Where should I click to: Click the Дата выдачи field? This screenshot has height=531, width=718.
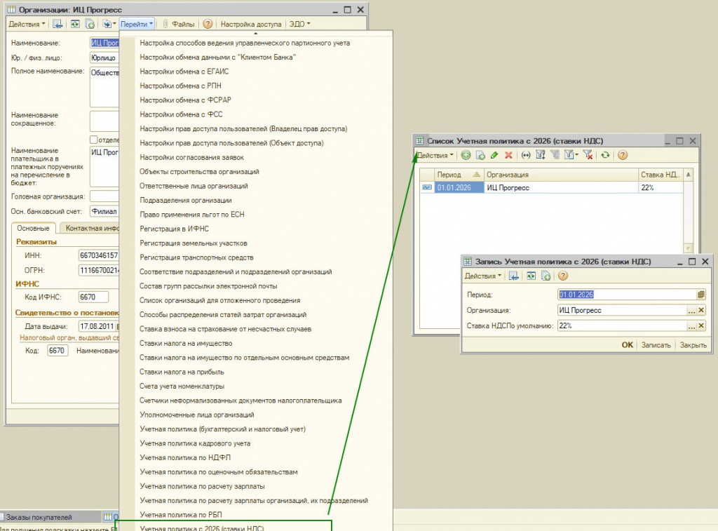97,326
